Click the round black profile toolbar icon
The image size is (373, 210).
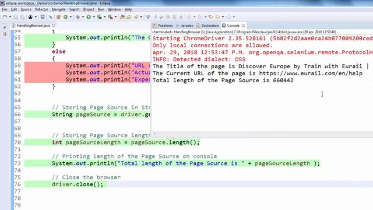coord(30,17)
